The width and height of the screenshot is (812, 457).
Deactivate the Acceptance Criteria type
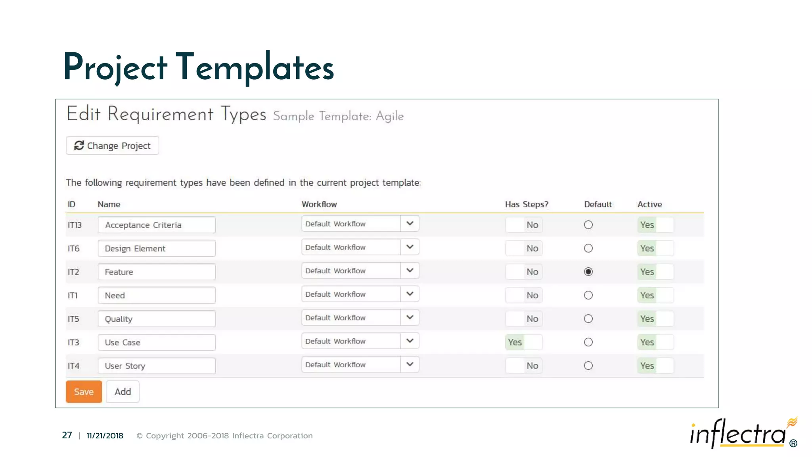coord(655,225)
